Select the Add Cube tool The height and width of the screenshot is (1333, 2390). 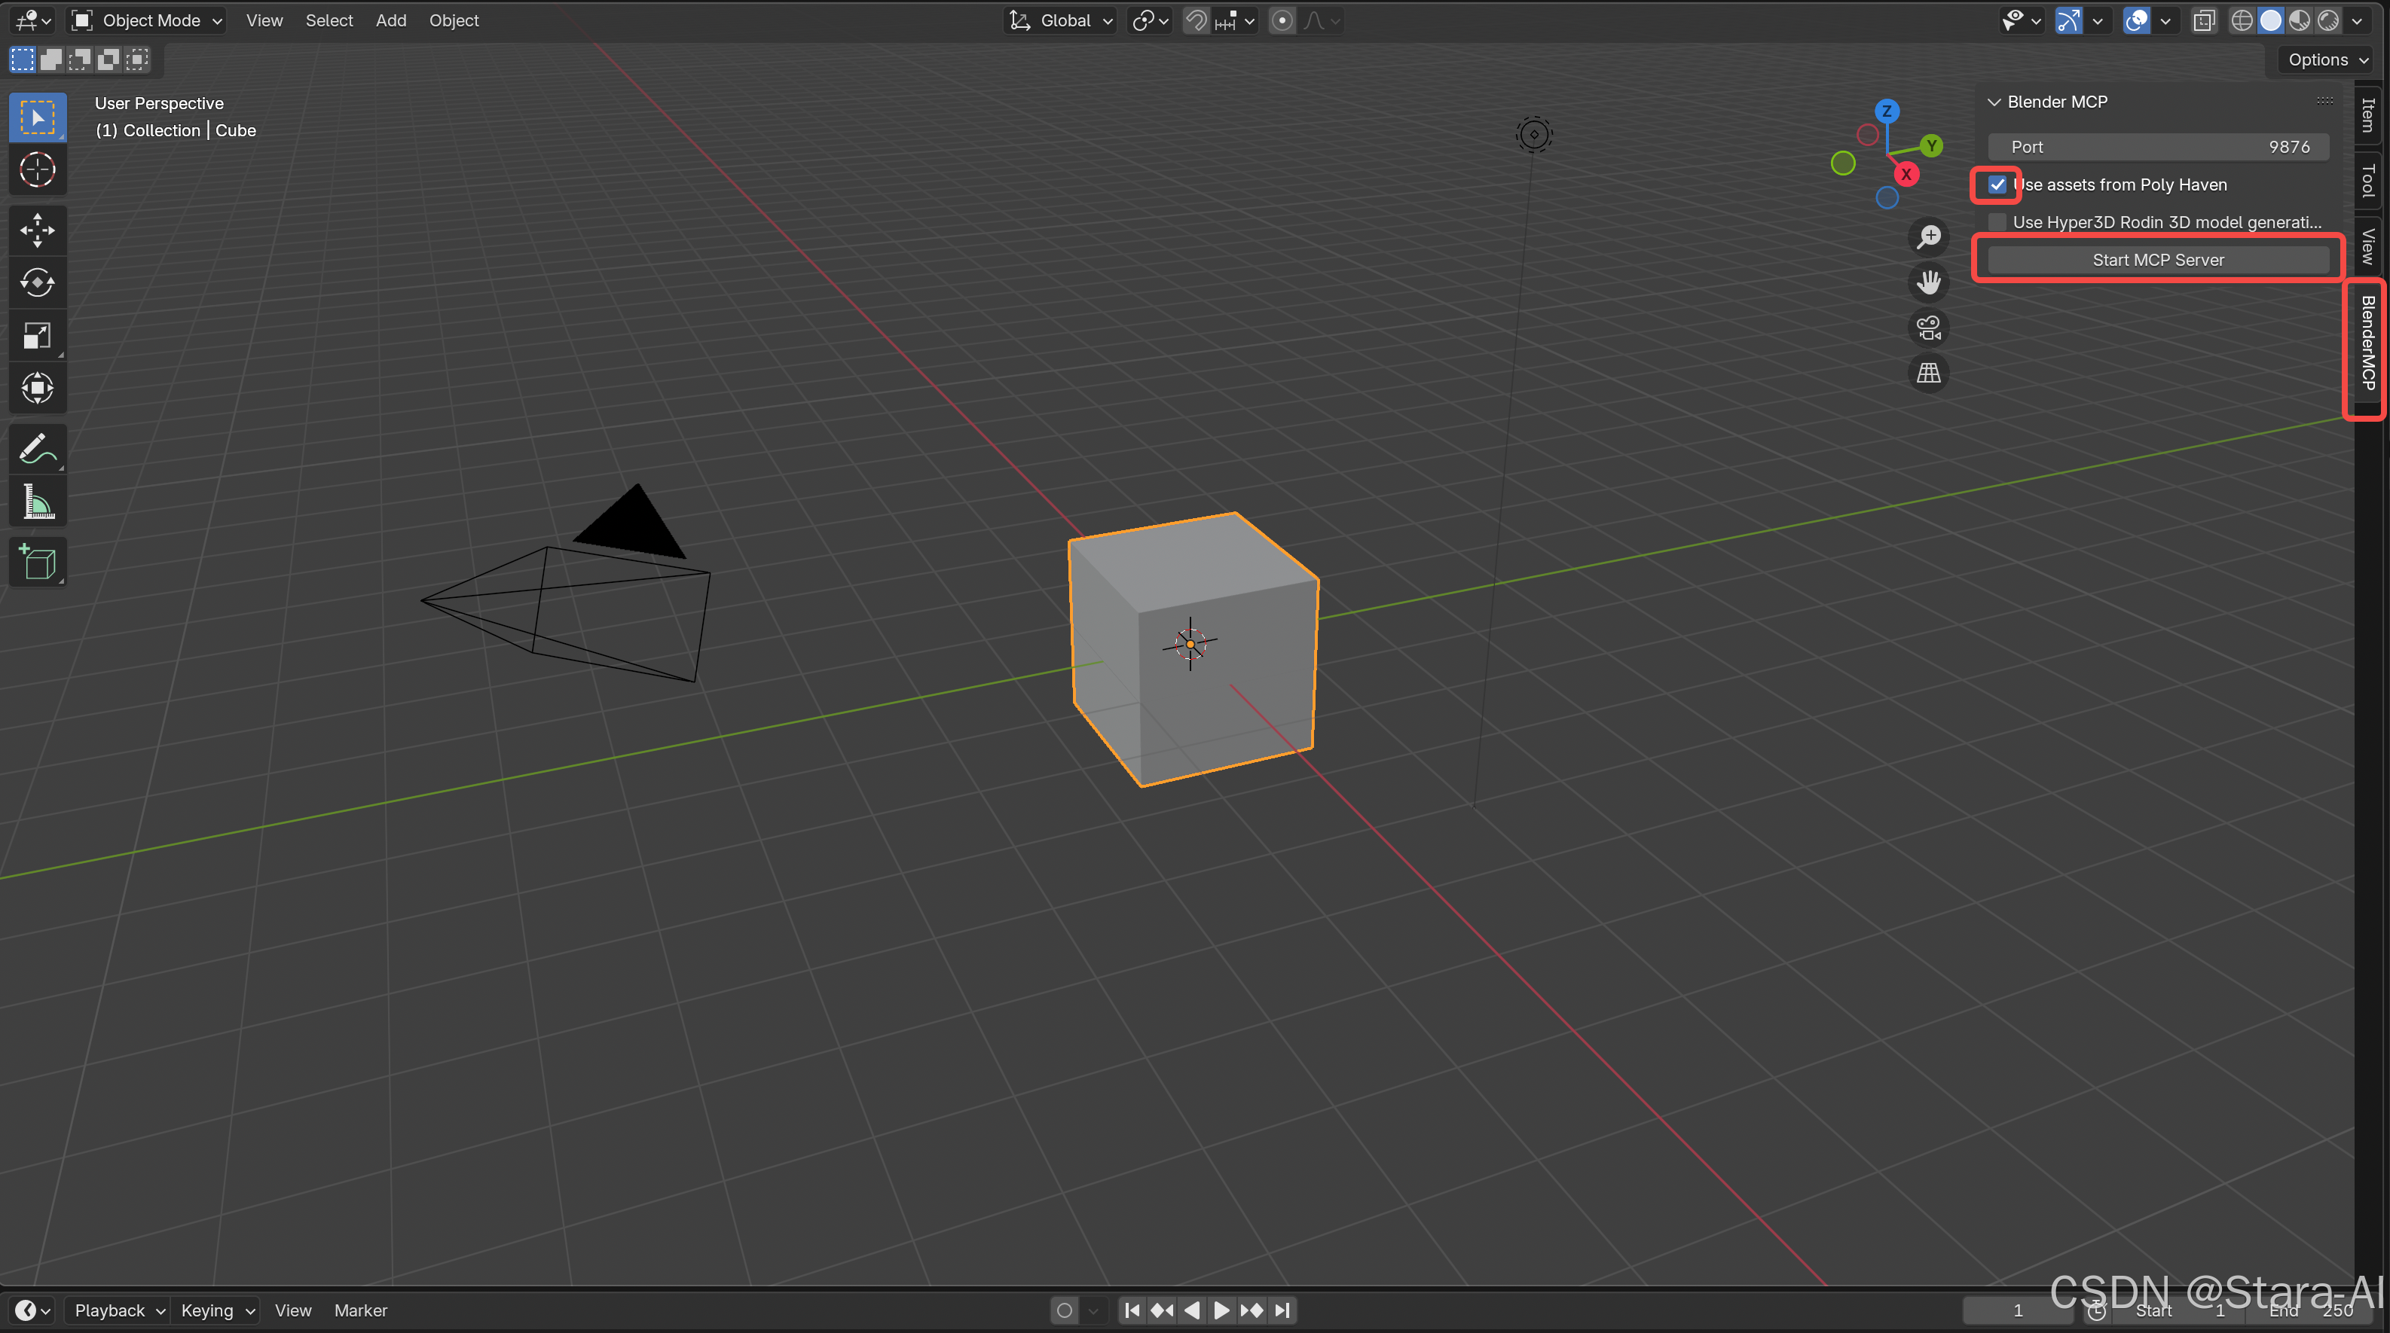tap(37, 562)
